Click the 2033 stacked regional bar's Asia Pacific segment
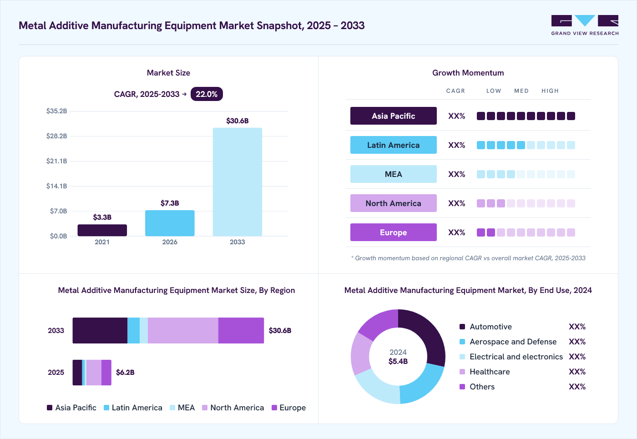 tap(100, 331)
